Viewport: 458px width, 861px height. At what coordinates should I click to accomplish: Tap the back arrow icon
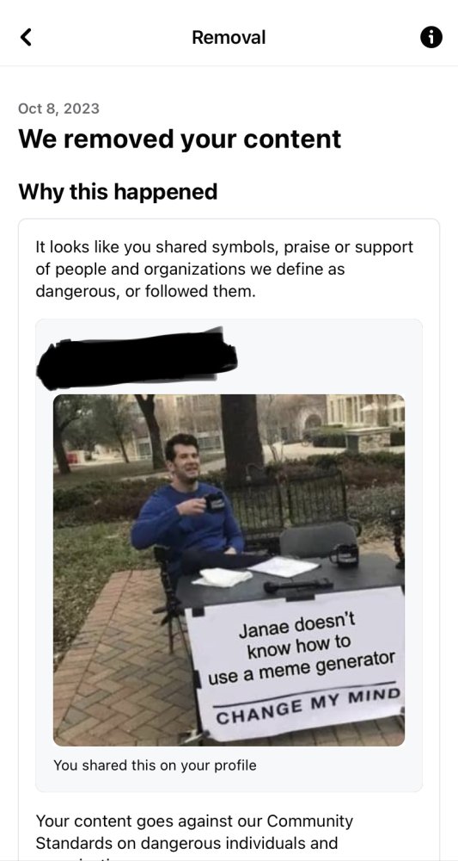coord(26,37)
